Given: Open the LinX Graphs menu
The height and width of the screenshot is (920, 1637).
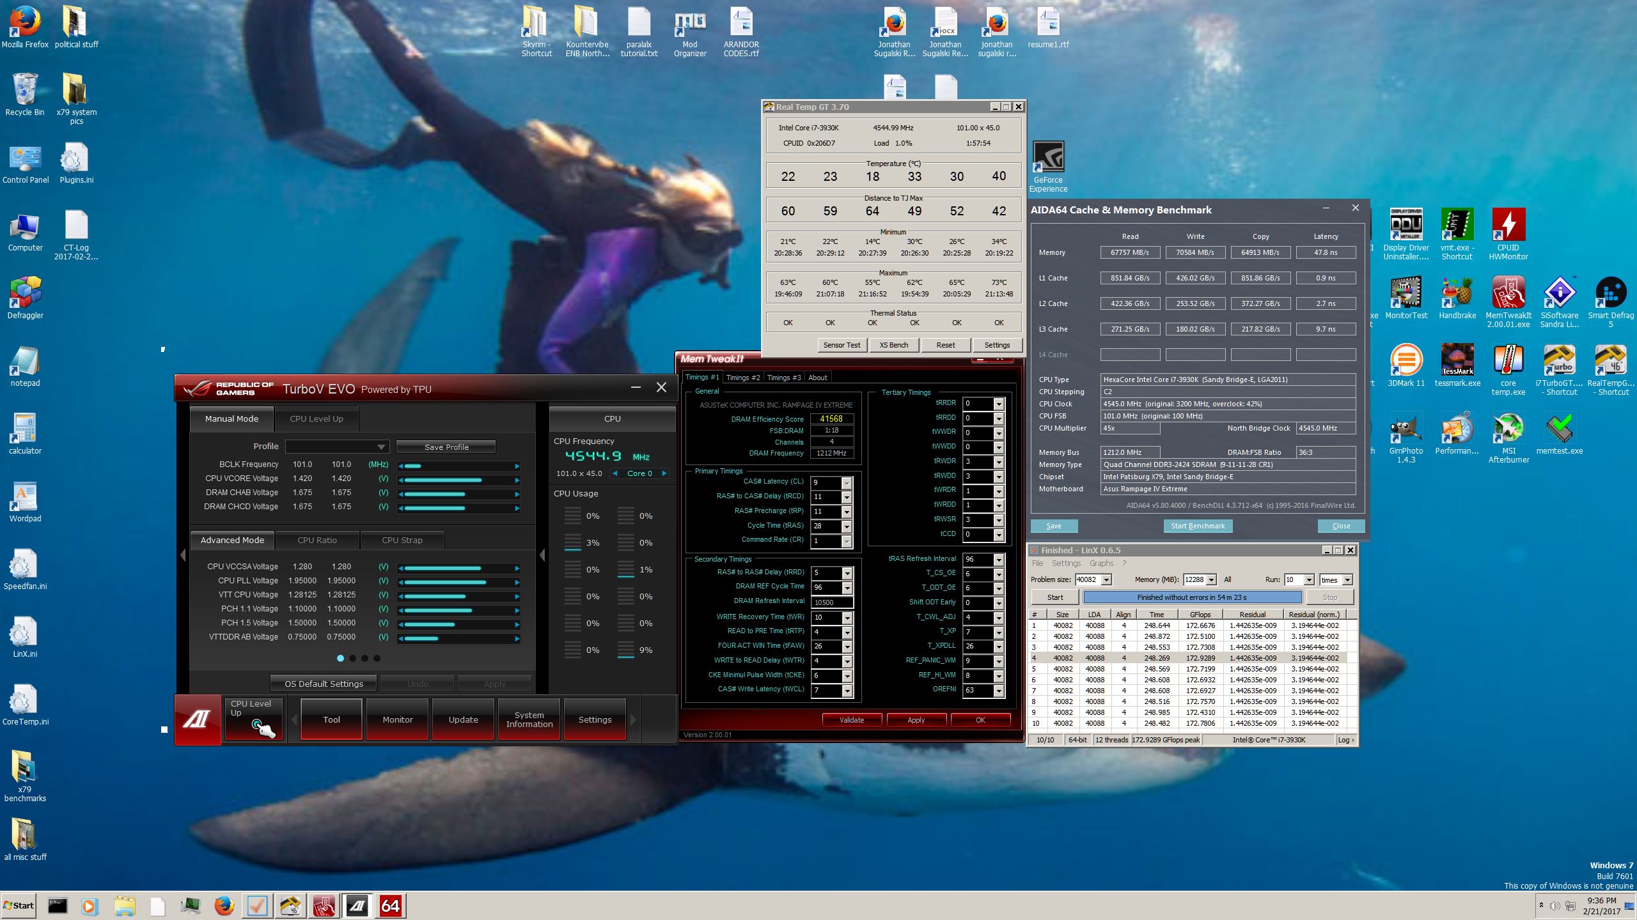Looking at the screenshot, I should 1101,563.
